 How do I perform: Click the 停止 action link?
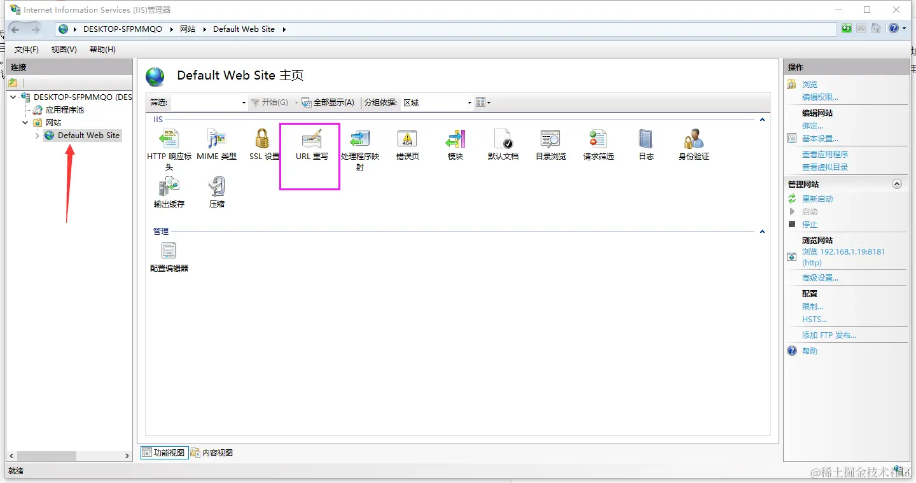(810, 225)
